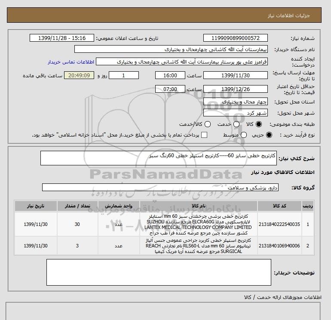Click the need date 1399/11/30 in row 1
Image resolution: width=331 pixels, height=320 pixels.
[x=36, y=225]
